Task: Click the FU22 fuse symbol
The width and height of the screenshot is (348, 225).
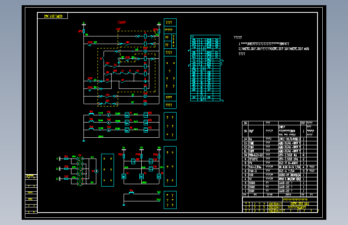Action: tap(141, 157)
